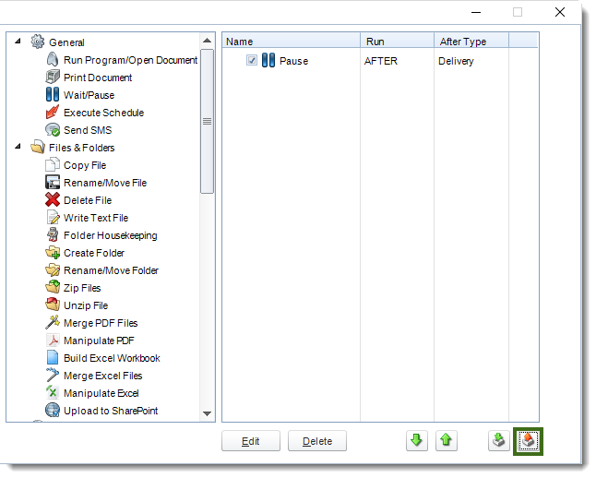
Task: Click the Manipulate Excel icon
Action: pyautogui.click(x=53, y=392)
